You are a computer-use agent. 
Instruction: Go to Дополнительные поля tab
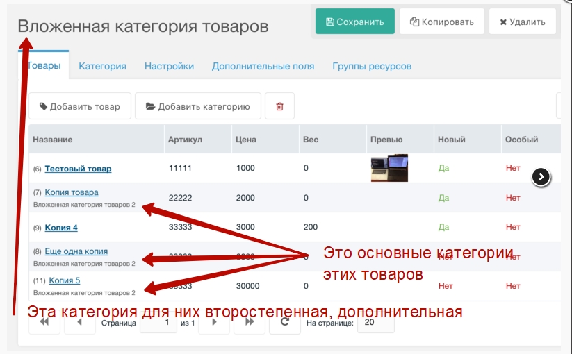pos(263,66)
